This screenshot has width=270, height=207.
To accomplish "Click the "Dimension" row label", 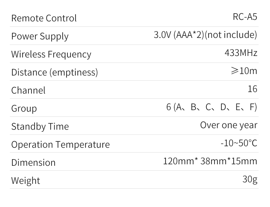I will point(33,162).
